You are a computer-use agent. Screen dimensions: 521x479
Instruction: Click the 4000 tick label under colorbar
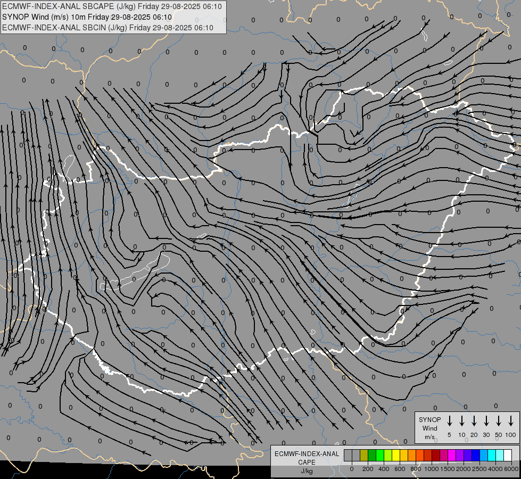495,469
